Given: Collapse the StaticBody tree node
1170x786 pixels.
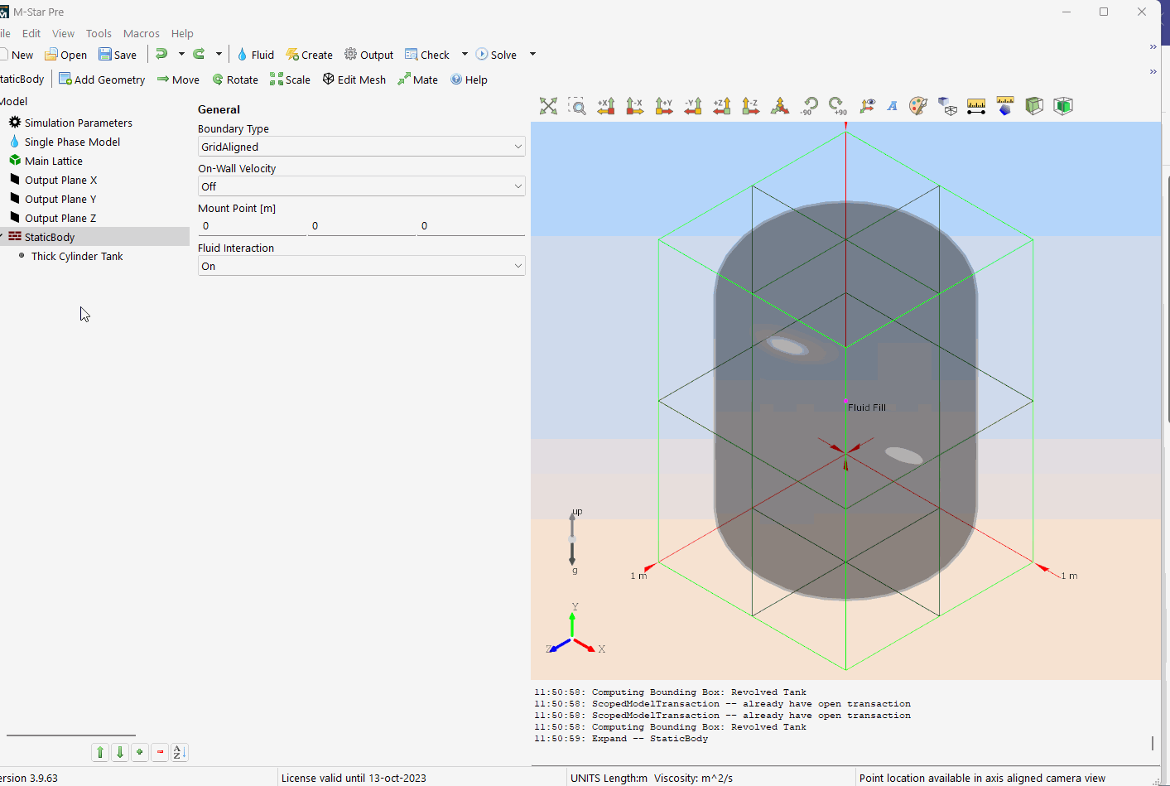Looking at the screenshot, I should coord(2,237).
